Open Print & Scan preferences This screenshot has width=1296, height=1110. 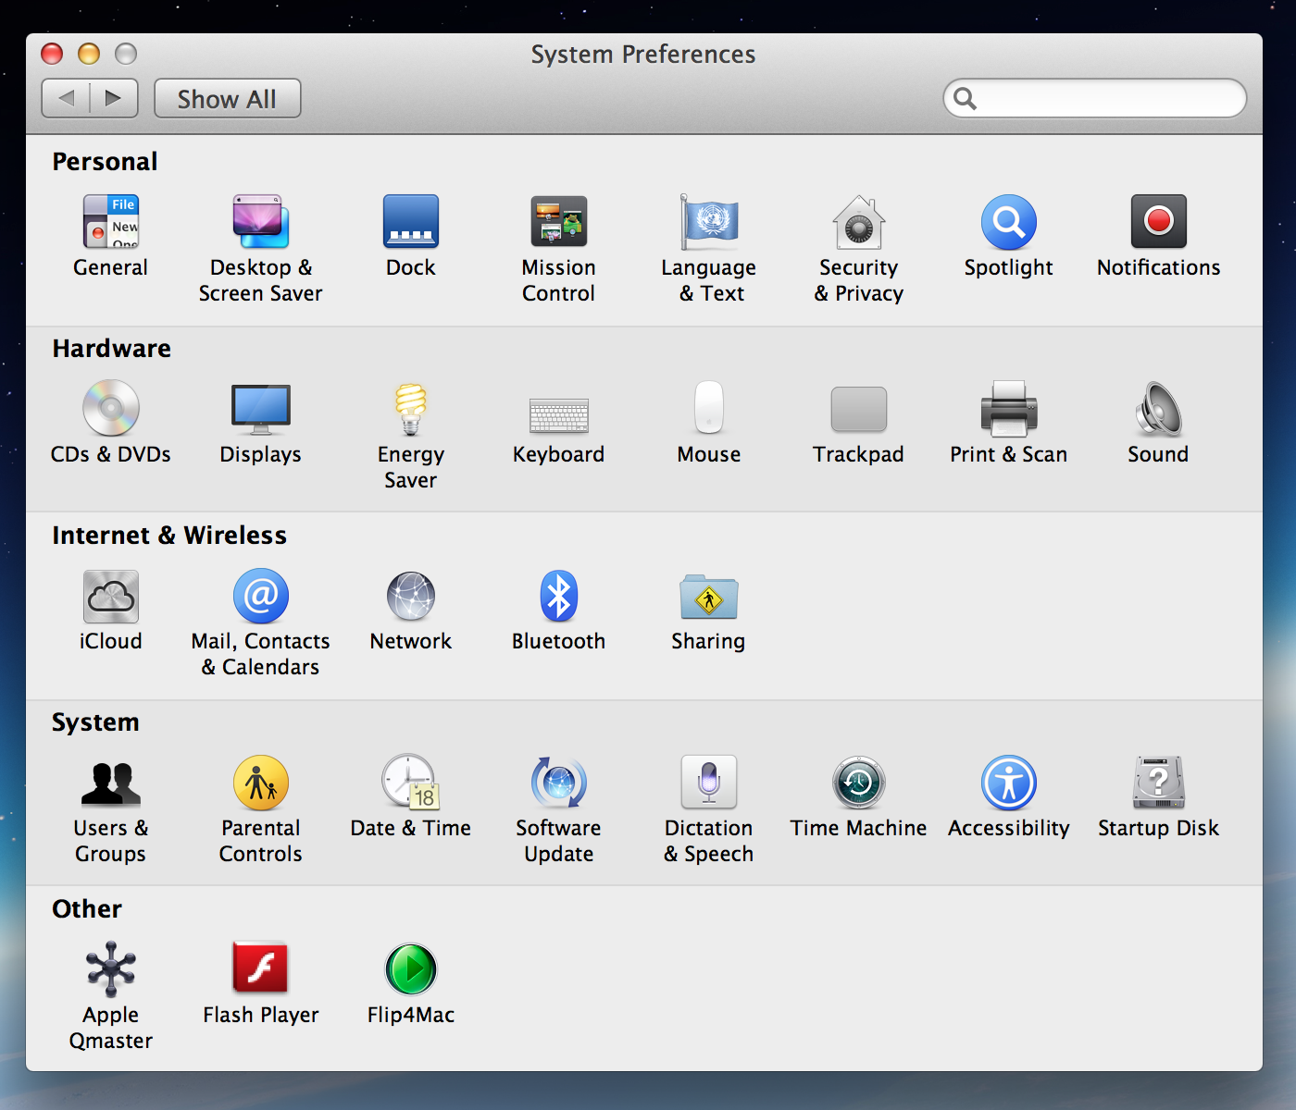(x=1009, y=409)
